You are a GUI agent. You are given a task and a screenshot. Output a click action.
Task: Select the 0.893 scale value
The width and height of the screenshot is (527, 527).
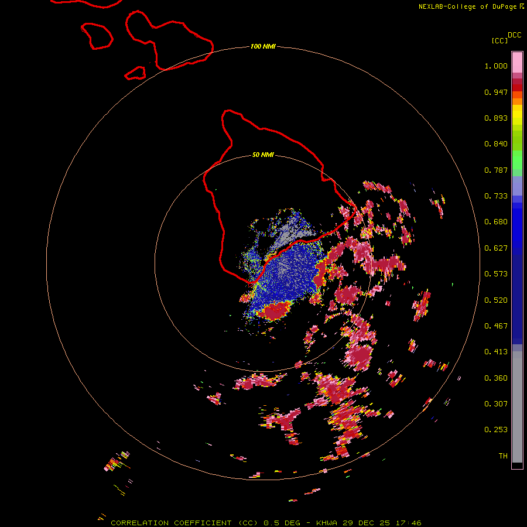[496, 118]
